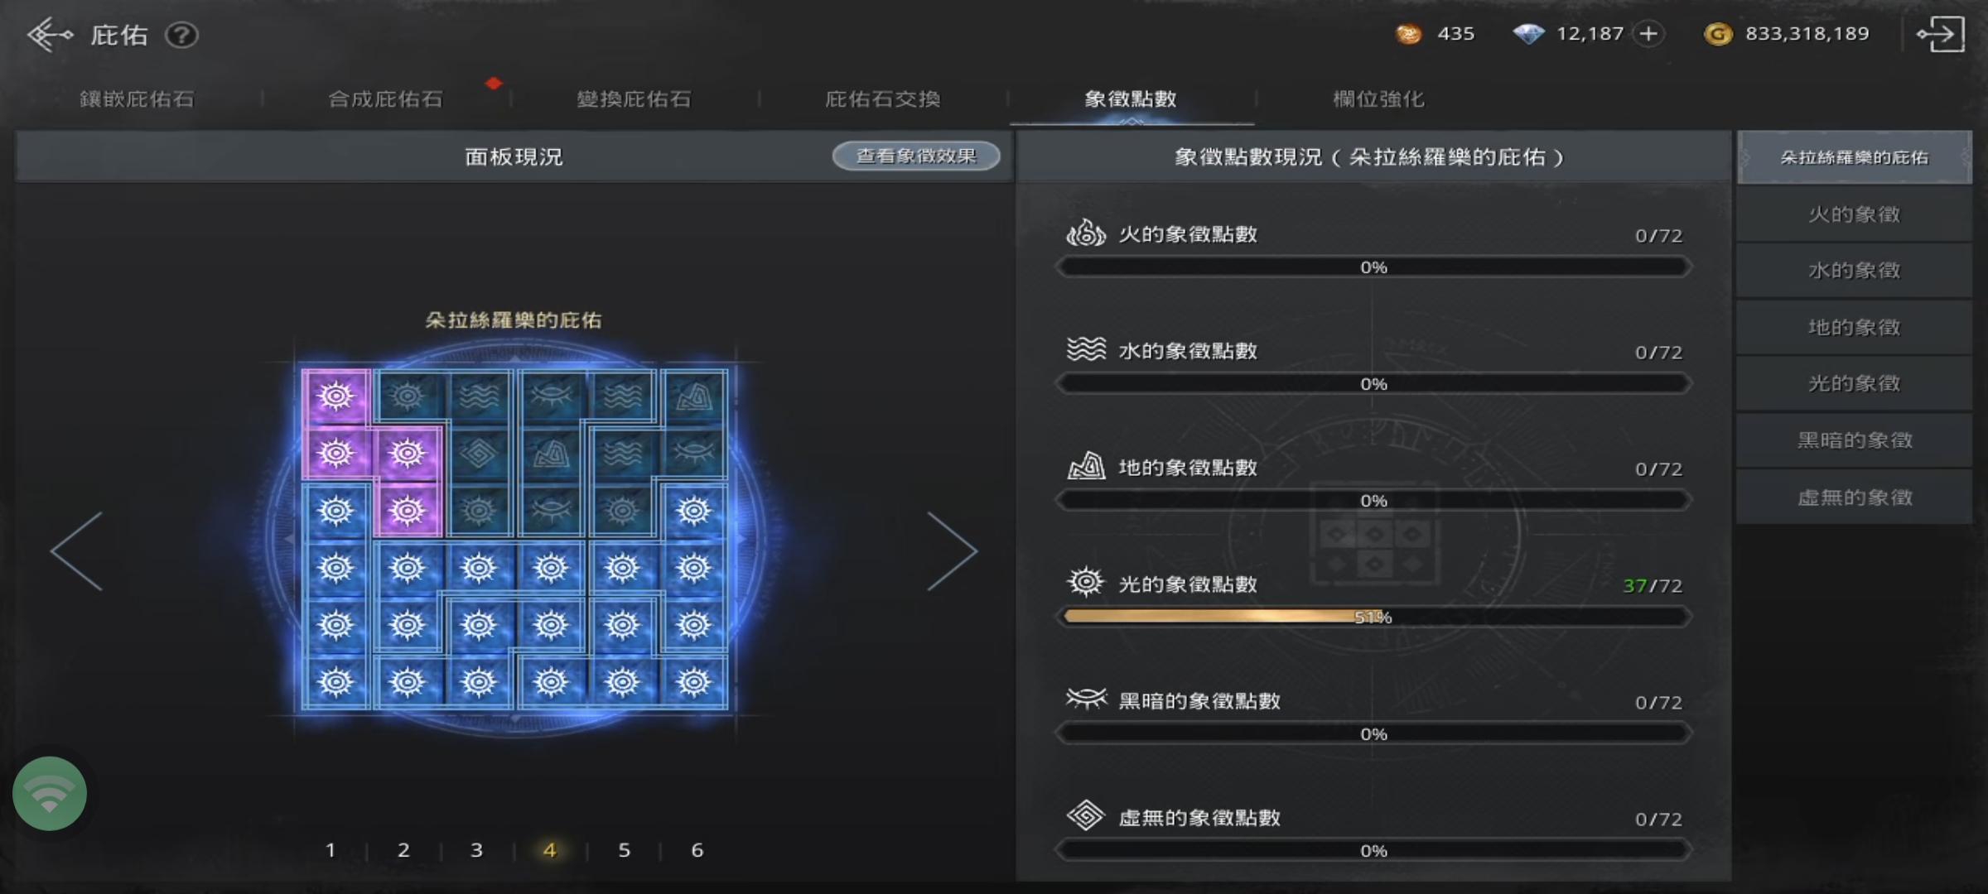Switch to the 鑲嵌庇佑石 tab
The height and width of the screenshot is (894, 1988).
(138, 99)
